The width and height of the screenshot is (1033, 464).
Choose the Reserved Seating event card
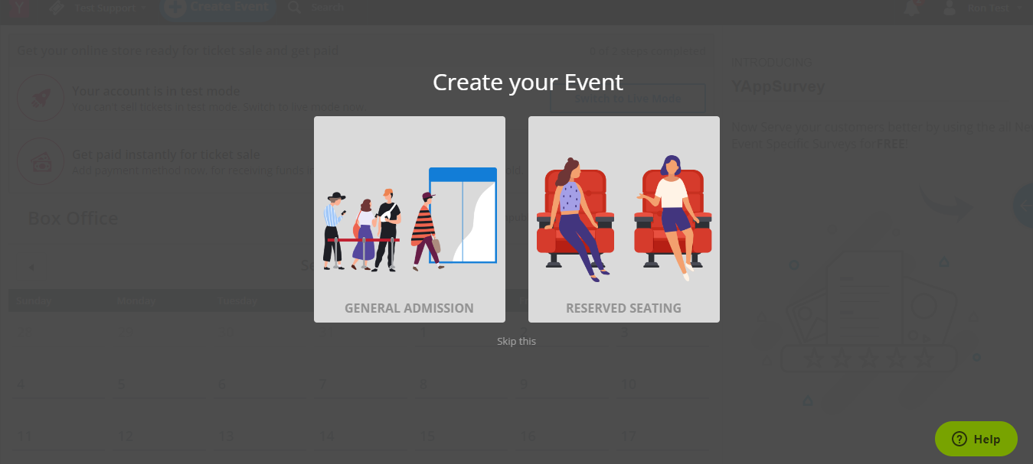(x=623, y=219)
